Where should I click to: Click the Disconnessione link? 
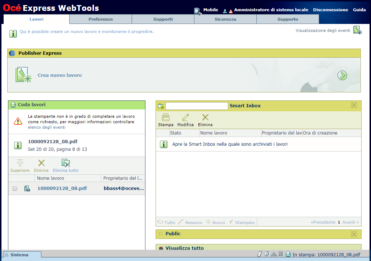click(330, 10)
